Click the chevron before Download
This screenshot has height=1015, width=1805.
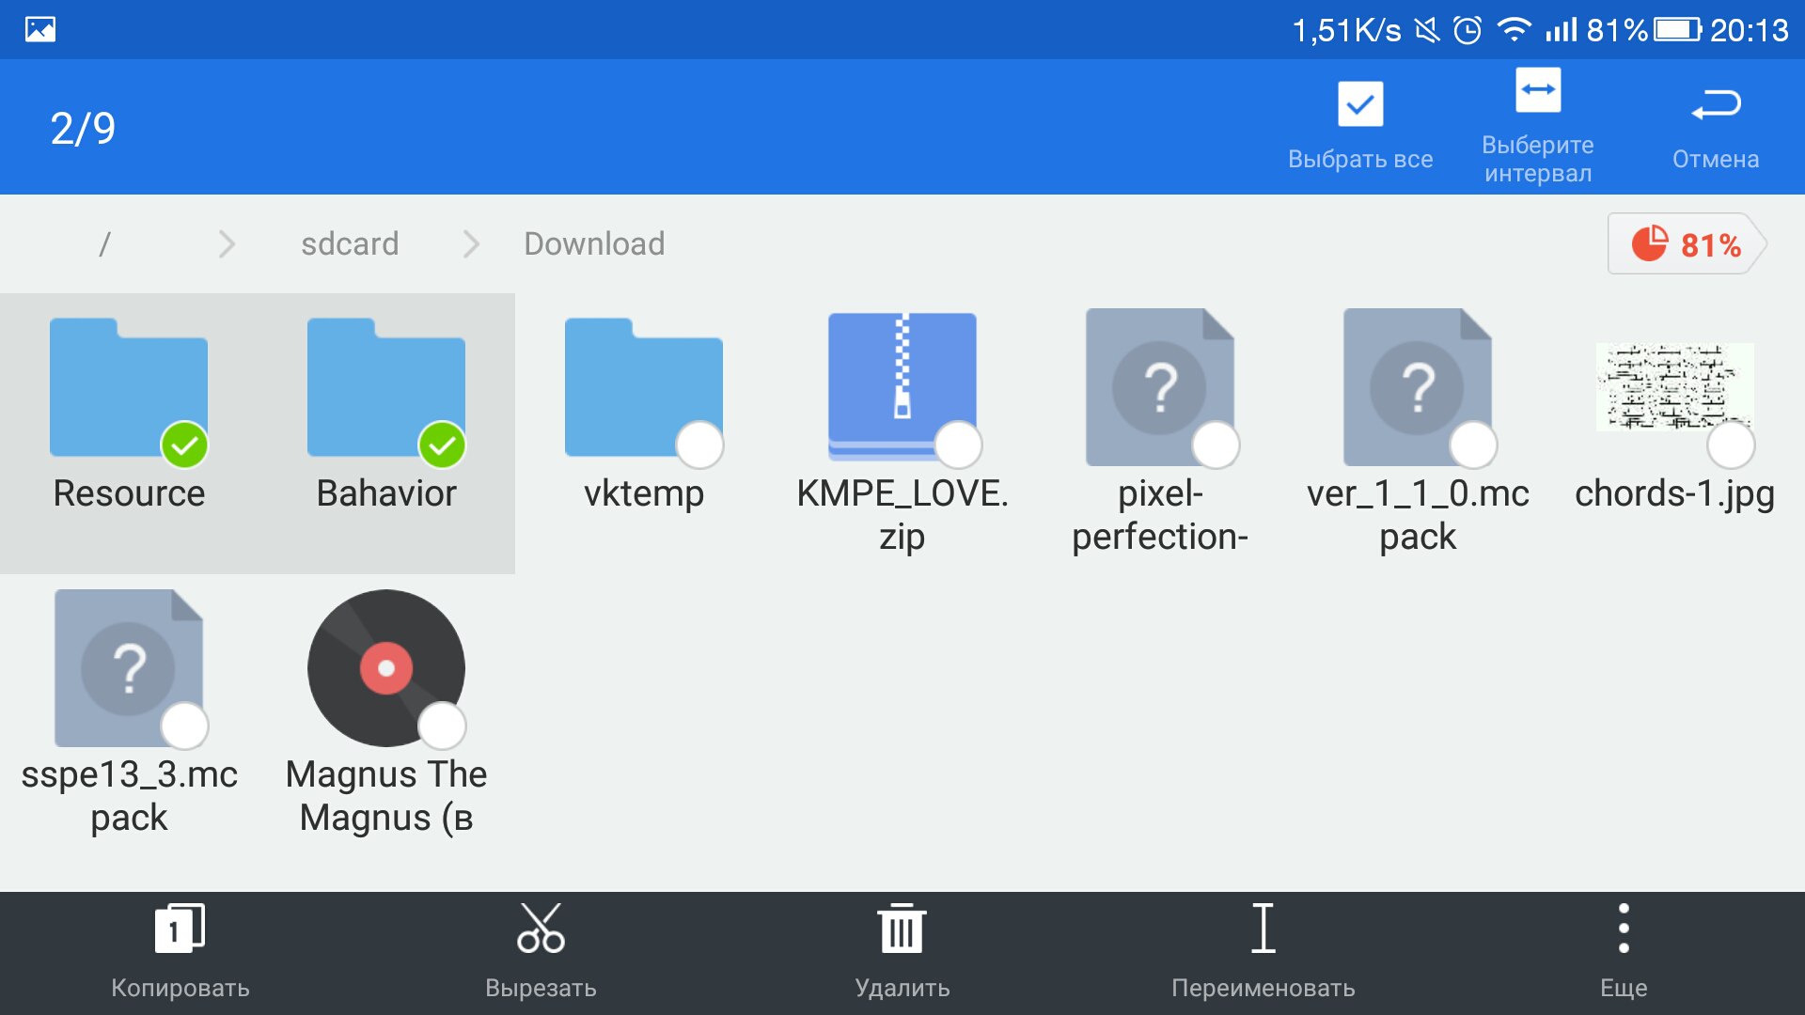[x=471, y=244]
